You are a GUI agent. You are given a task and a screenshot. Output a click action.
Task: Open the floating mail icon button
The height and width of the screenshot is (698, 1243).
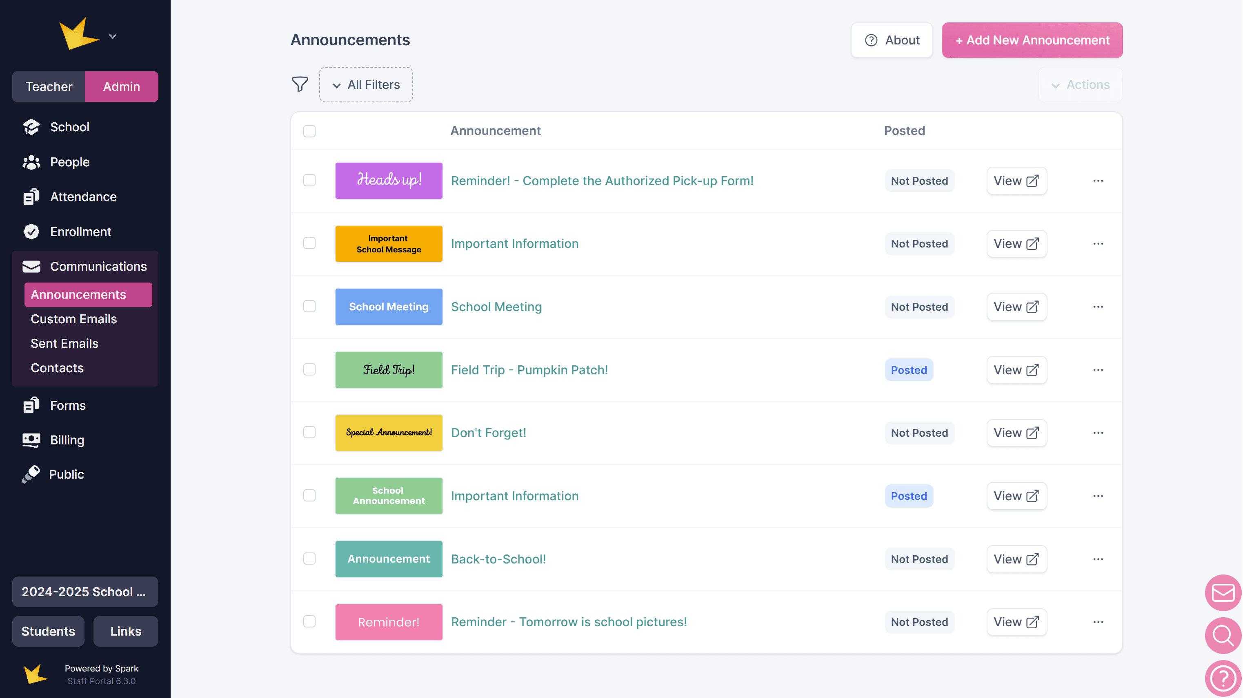coord(1223,592)
